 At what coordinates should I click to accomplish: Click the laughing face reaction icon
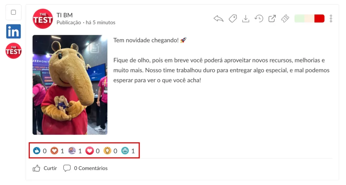tap(125, 151)
